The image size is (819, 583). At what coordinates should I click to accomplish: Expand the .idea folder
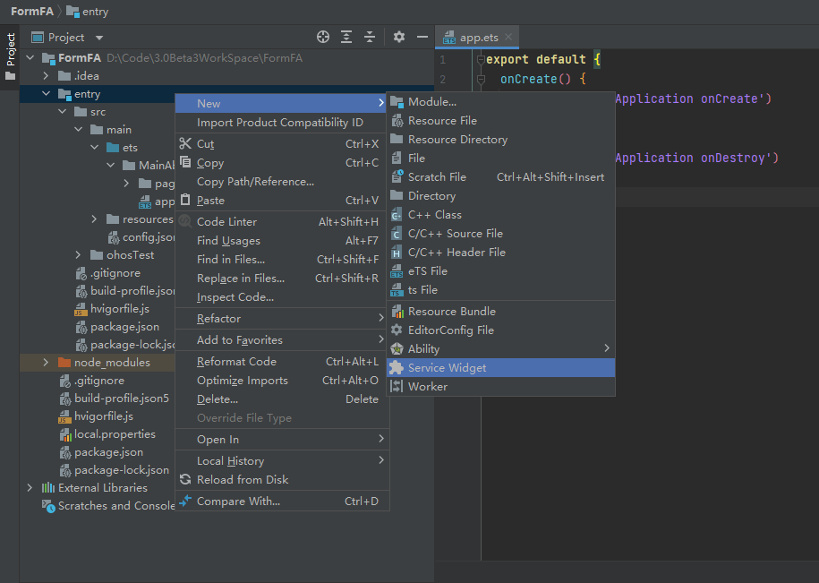pos(46,76)
